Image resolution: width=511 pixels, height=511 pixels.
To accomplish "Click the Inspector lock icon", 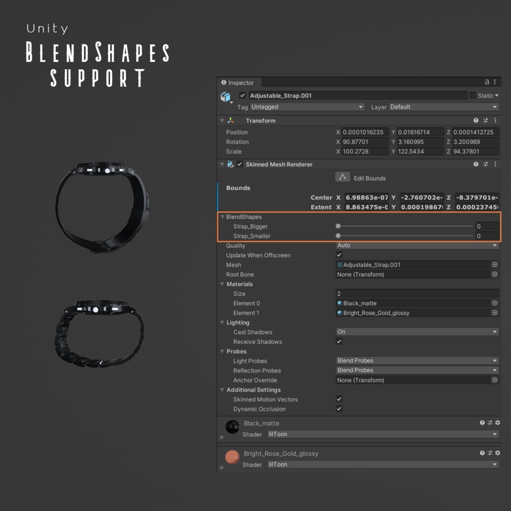I will click(487, 82).
